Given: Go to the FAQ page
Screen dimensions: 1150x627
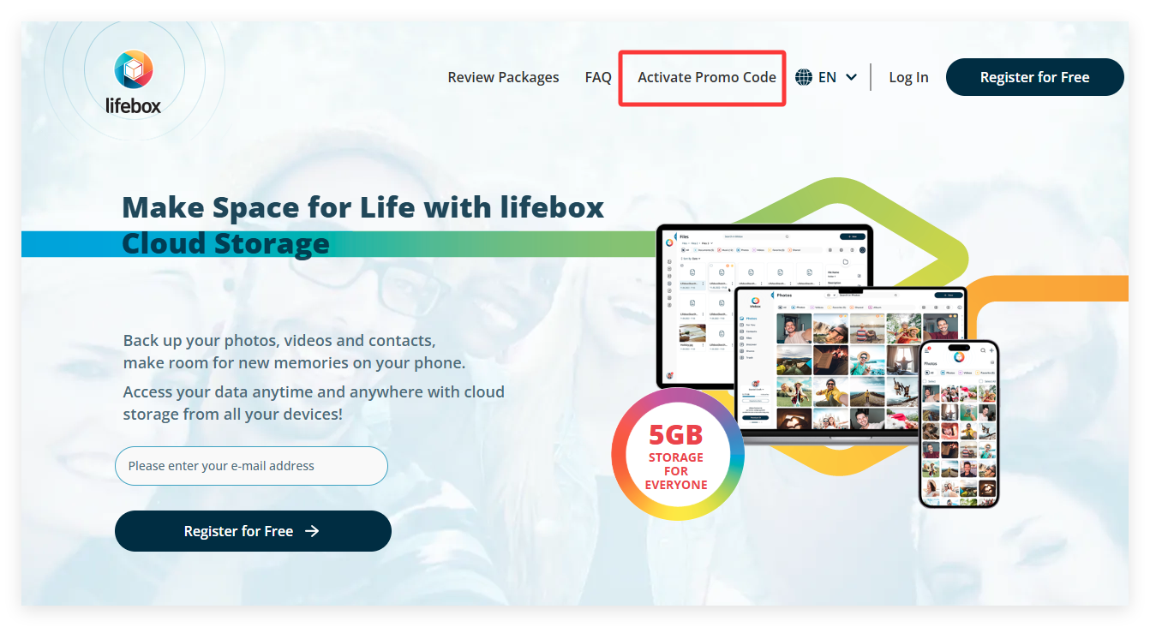Looking at the screenshot, I should [x=598, y=77].
